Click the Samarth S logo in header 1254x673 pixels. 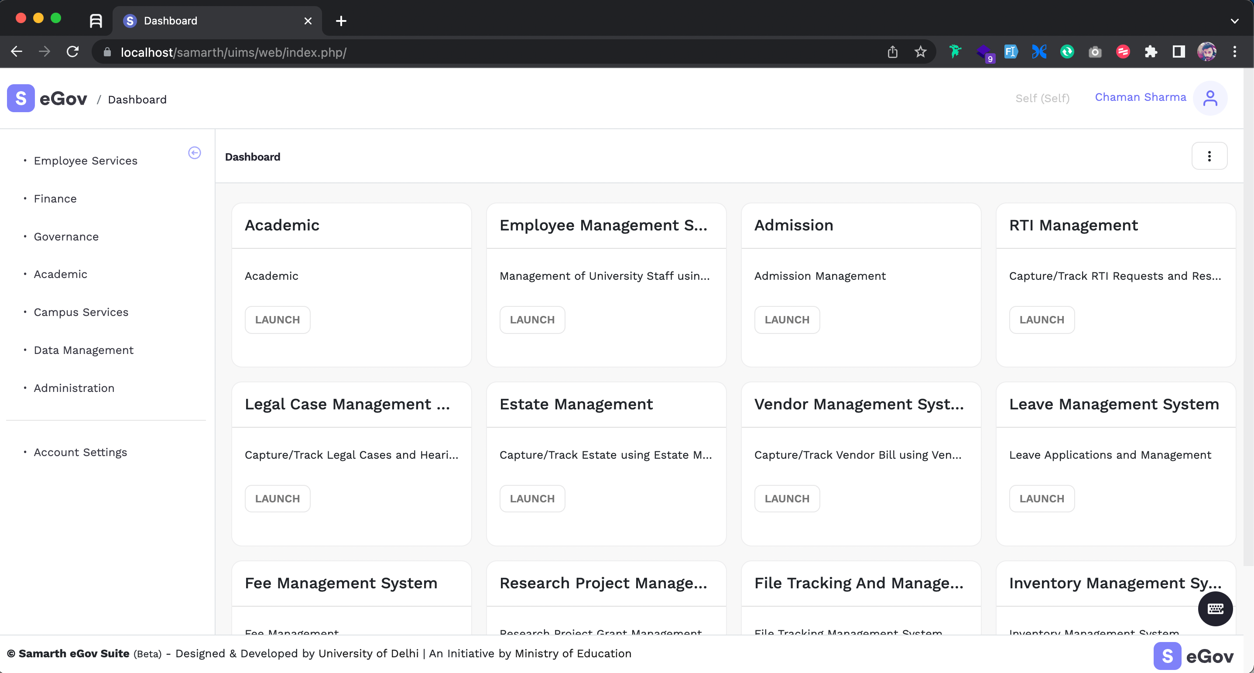(21, 98)
